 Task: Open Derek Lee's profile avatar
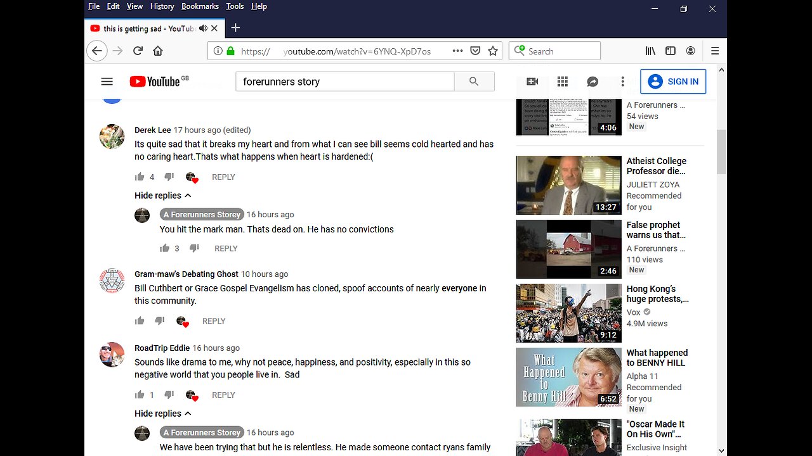tap(112, 137)
